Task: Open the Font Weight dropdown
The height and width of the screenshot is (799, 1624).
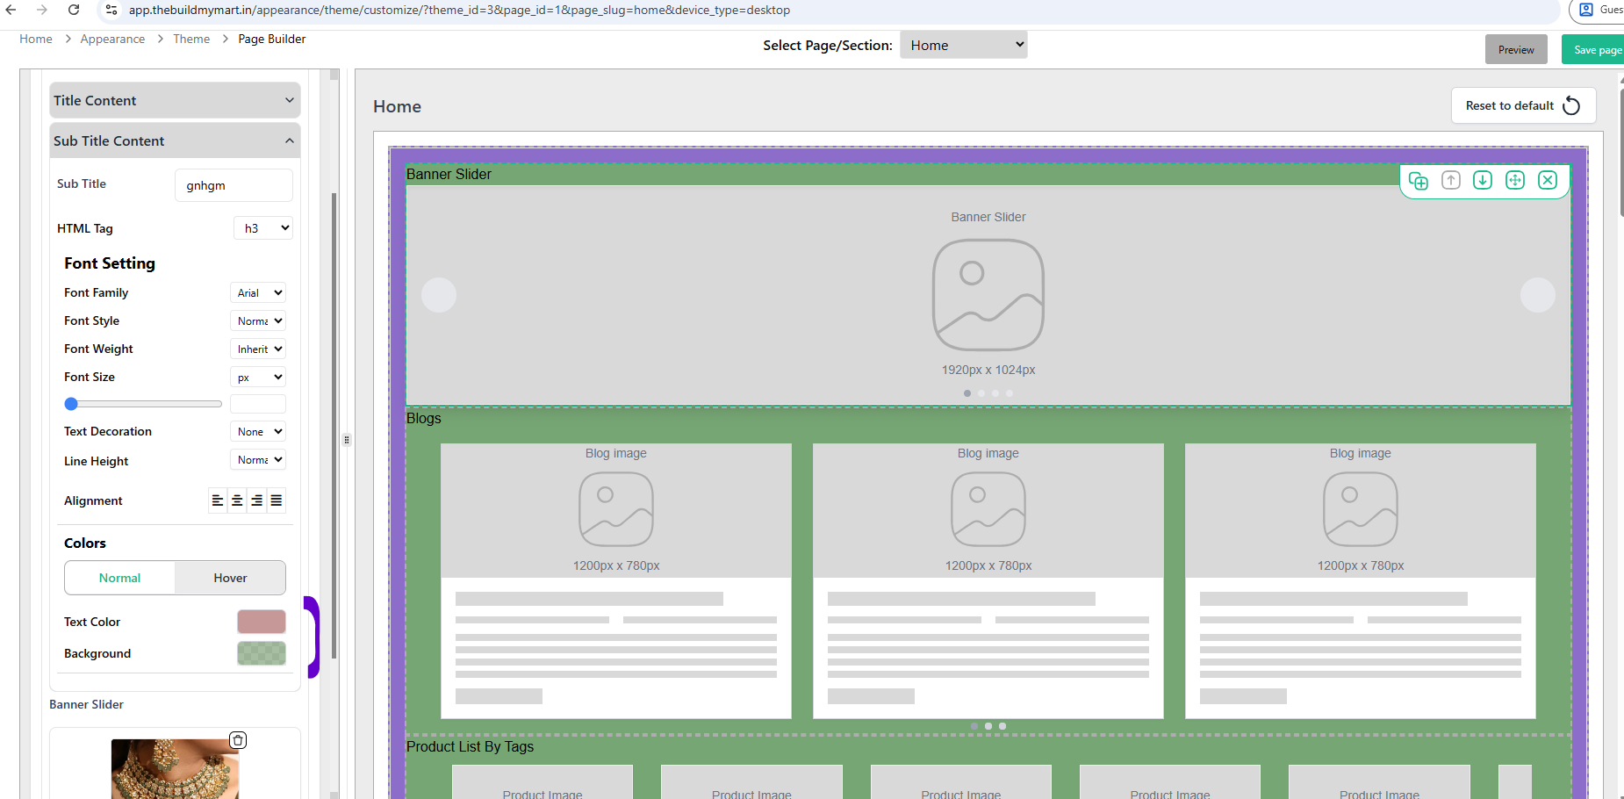Action: click(258, 349)
